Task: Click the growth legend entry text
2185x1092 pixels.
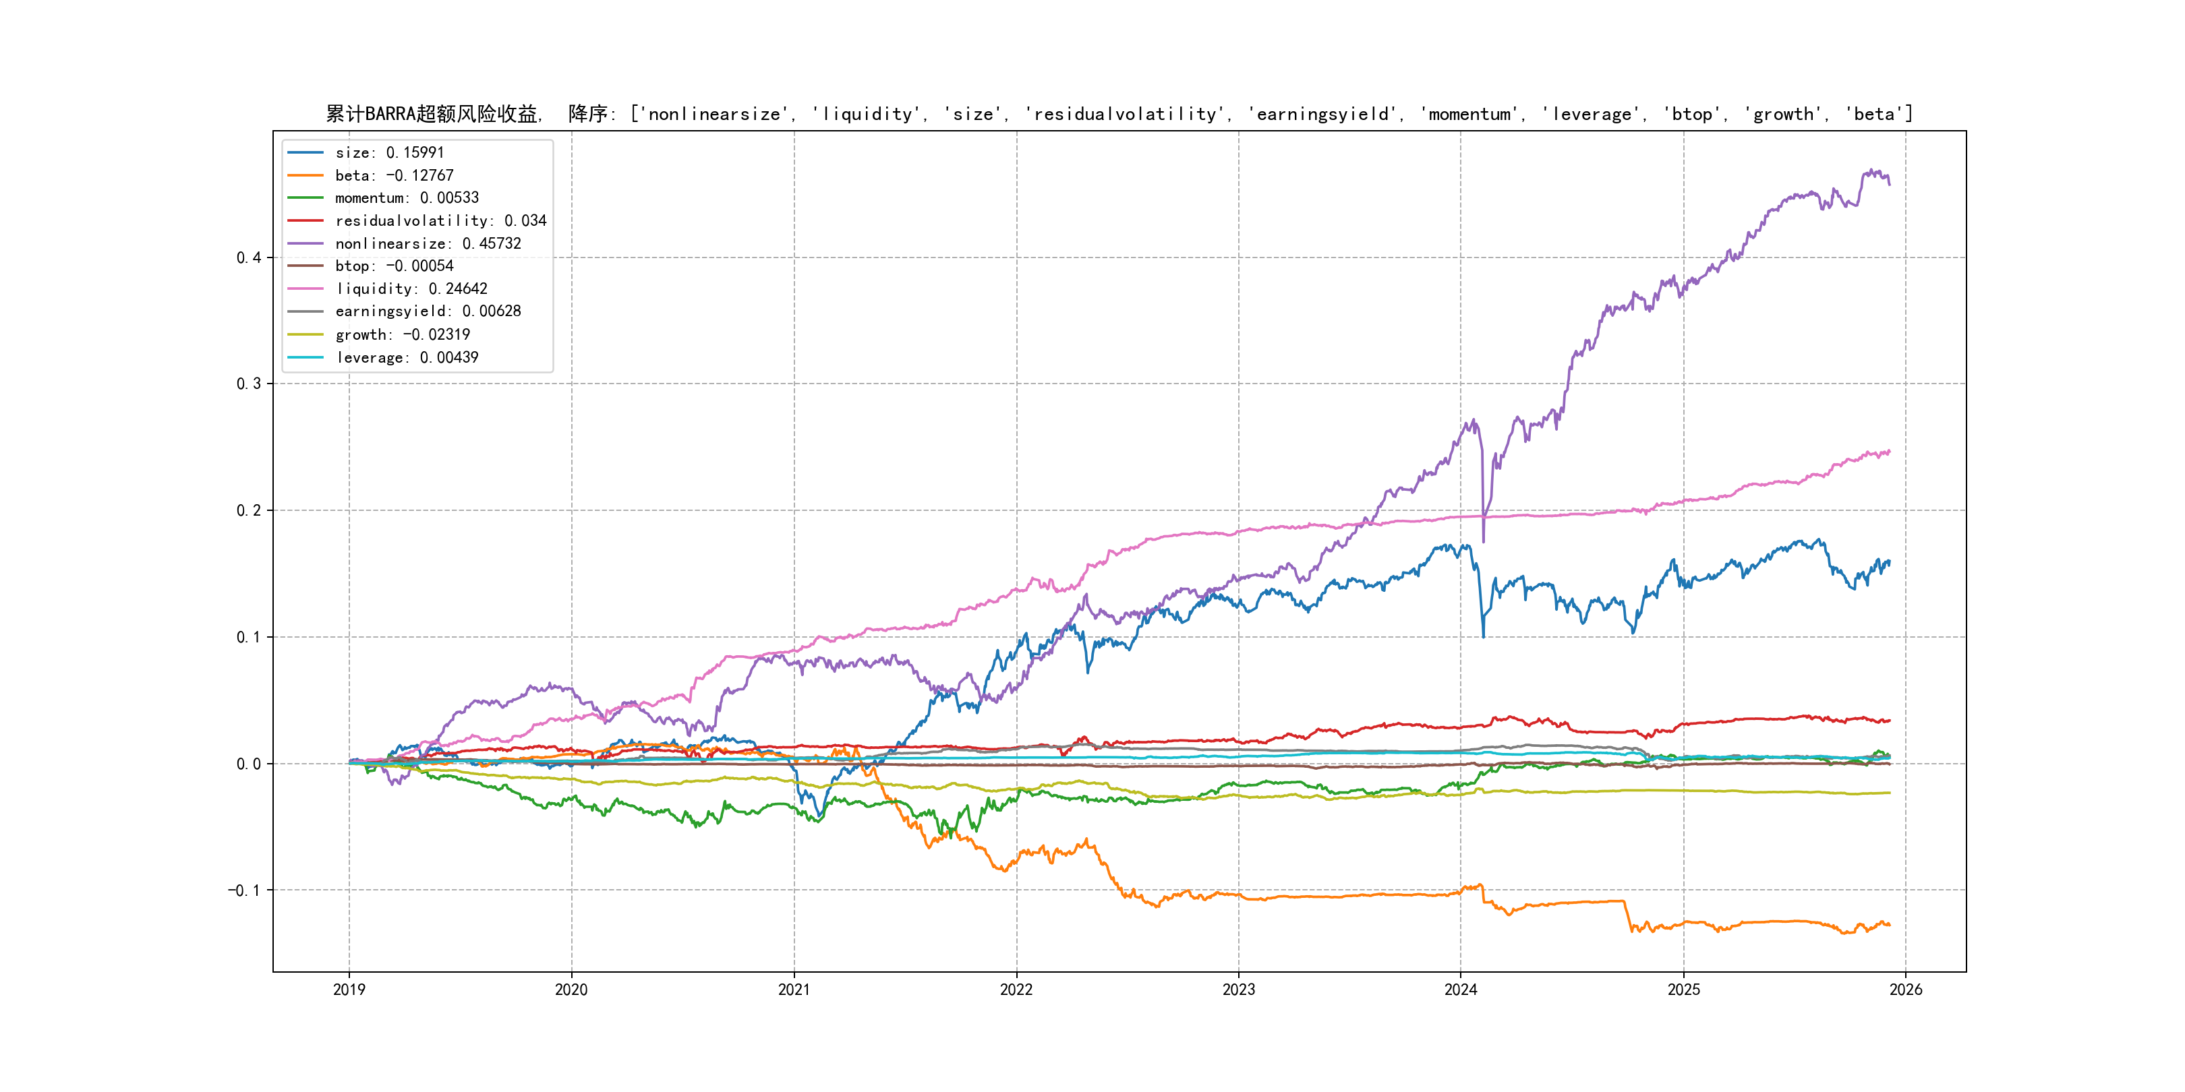Action: click(402, 335)
